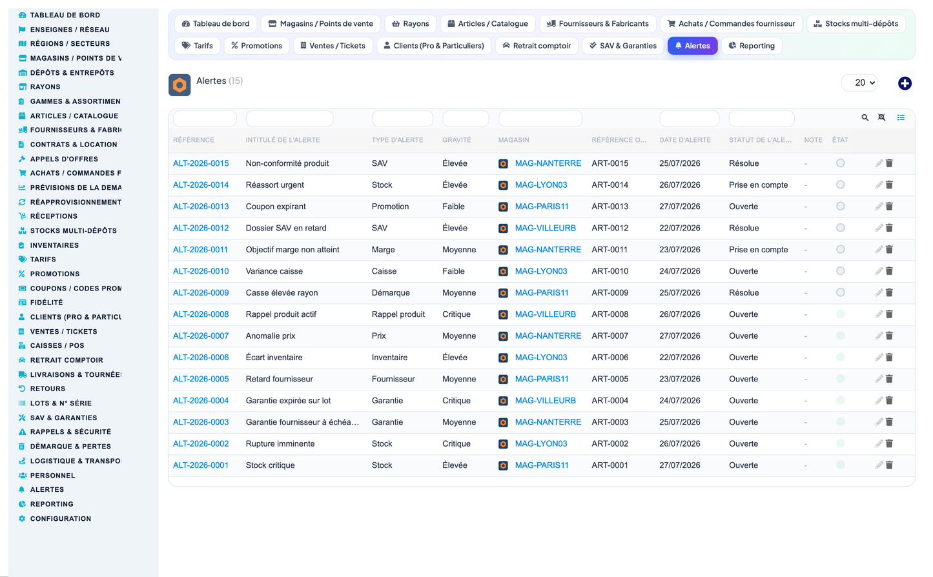The width and height of the screenshot is (933, 577).
Task: Open alert link ALT-2026-0013
Action: [x=201, y=207]
